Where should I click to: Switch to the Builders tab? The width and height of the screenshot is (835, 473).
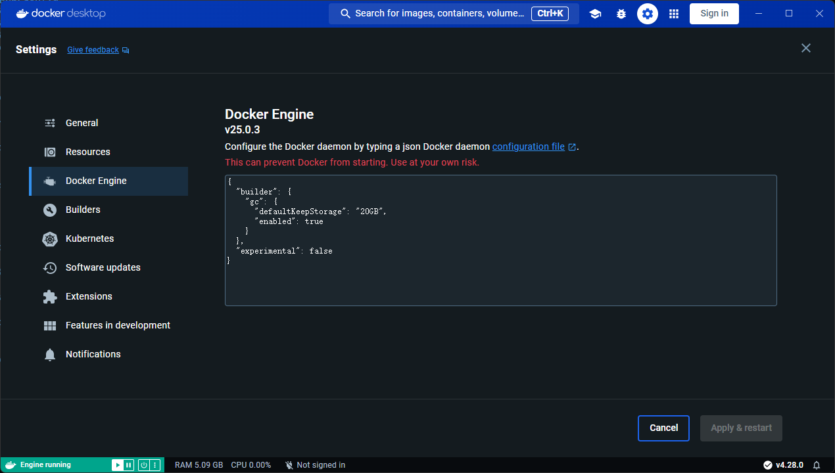pos(108,210)
